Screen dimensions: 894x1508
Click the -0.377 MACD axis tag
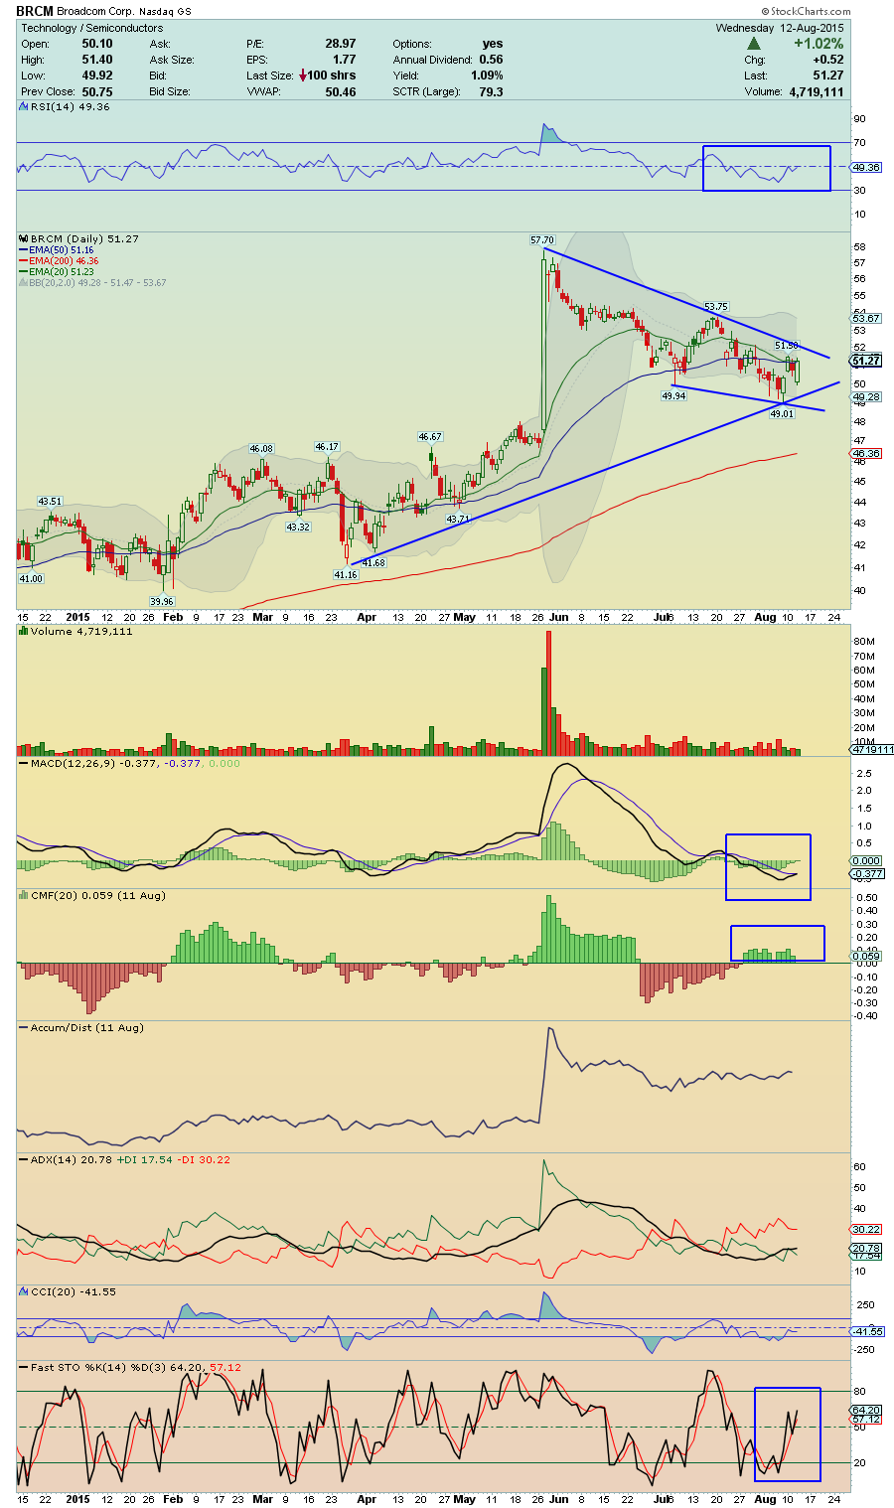868,873
